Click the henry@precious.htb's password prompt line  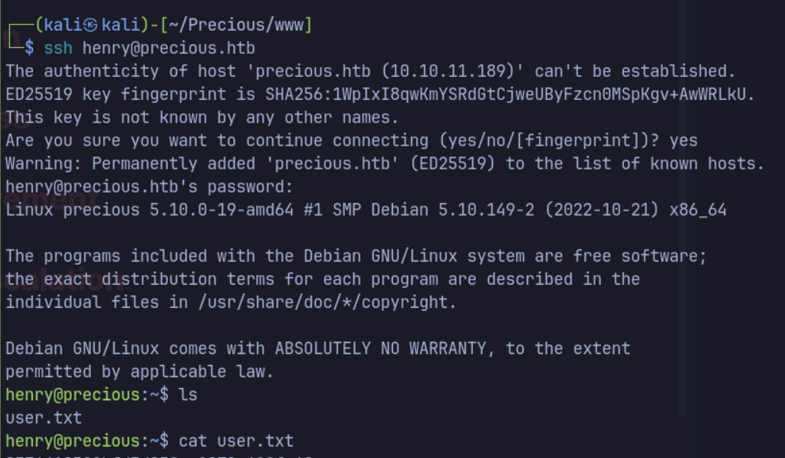coord(149,187)
